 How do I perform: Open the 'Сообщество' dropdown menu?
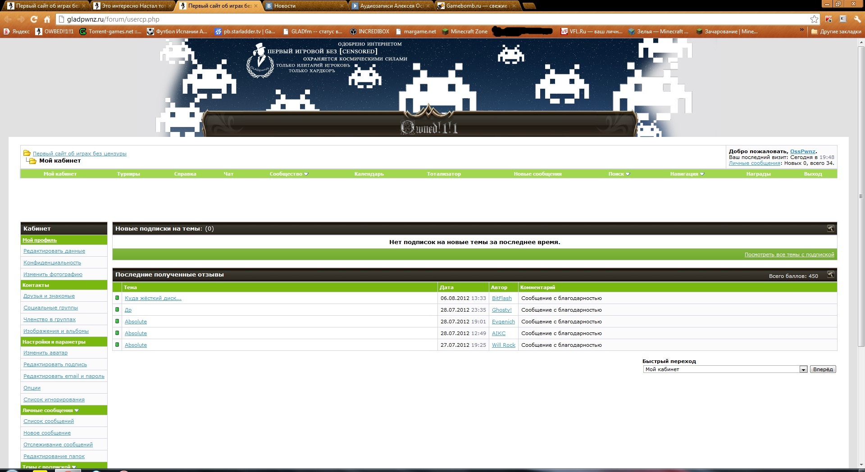[289, 174]
